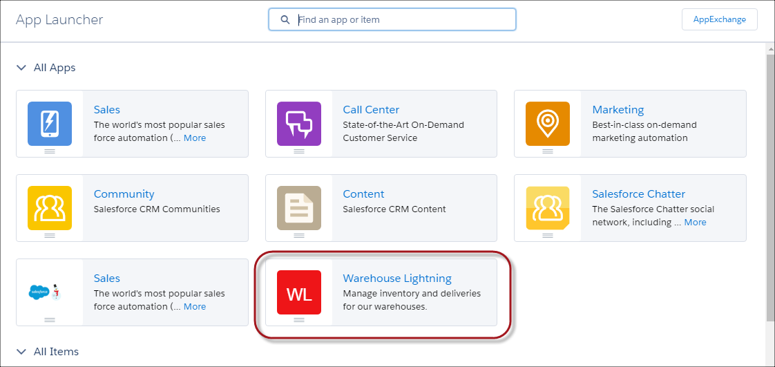This screenshot has width=775, height=367.
Task: Grab the drag handle under Community icon
Action: [50, 236]
